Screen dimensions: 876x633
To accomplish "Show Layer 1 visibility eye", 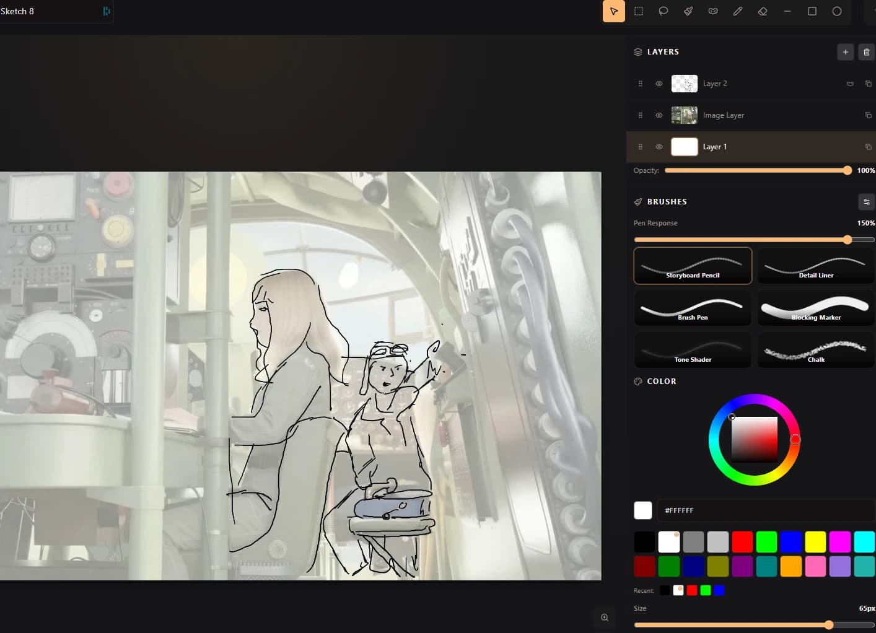I will click(x=659, y=147).
